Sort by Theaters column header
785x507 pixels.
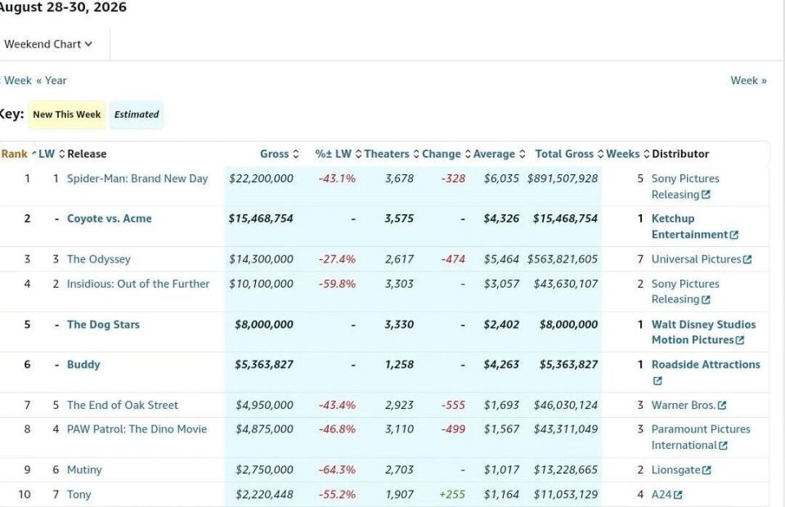click(391, 154)
